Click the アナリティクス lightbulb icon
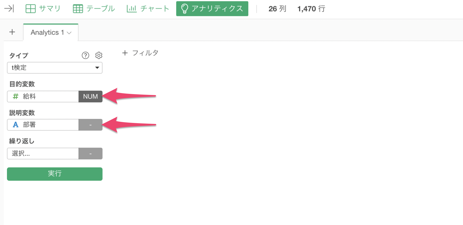Viewport: 463px width, 225px height. (x=184, y=9)
